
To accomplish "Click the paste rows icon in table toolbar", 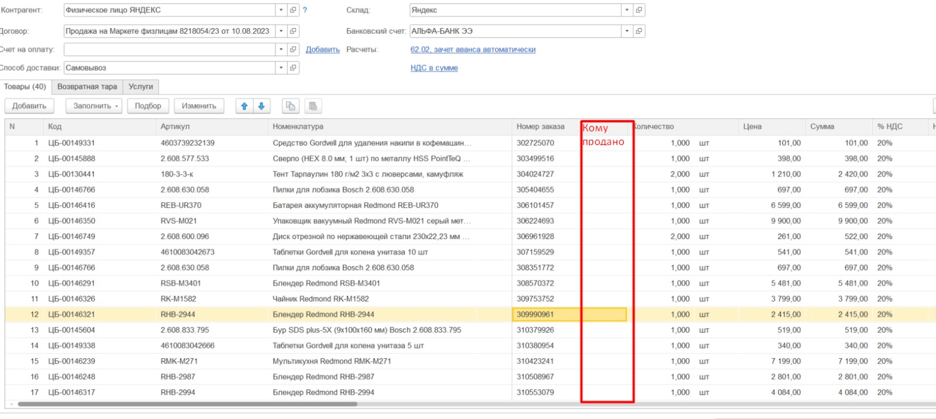I will point(313,106).
